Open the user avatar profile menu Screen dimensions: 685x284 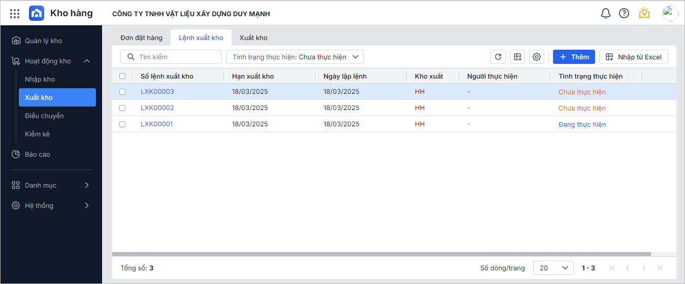click(x=670, y=13)
